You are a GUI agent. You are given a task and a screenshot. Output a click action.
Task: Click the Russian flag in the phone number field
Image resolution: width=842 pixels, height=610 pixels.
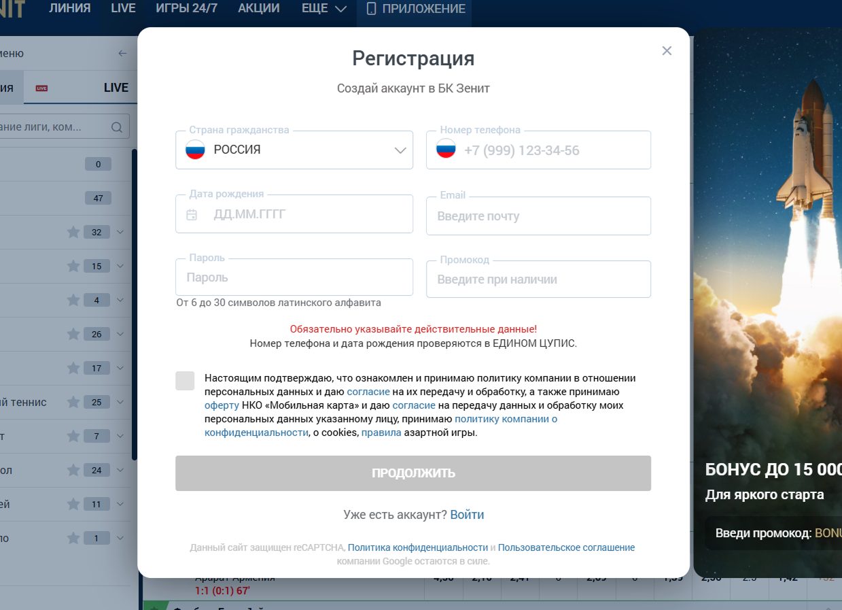pos(446,150)
